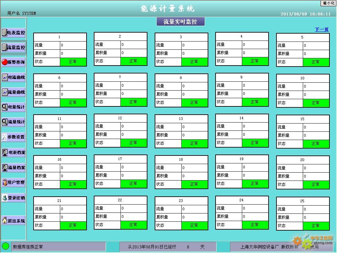Viewport: 337px width, 253px height.
Task: Open 电流曲线 current curve chart
Action: [13, 77]
